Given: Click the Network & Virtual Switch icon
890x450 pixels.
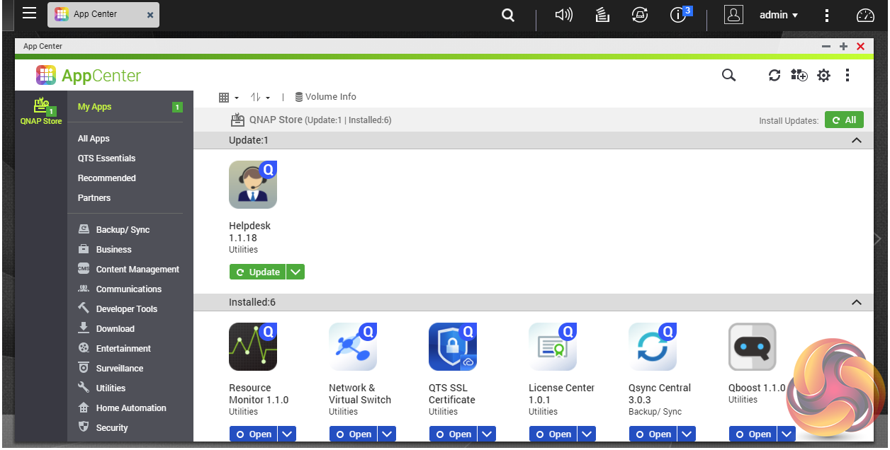Looking at the screenshot, I should 353,347.
